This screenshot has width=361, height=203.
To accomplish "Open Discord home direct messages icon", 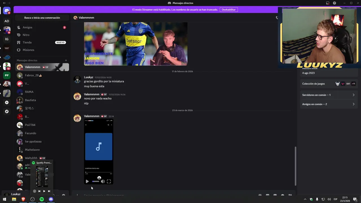I will point(7,11).
